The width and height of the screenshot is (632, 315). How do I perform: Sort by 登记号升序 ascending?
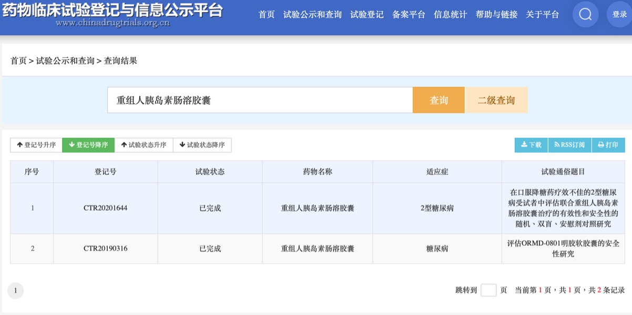pyautogui.click(x=36, y=145)
